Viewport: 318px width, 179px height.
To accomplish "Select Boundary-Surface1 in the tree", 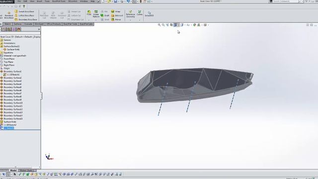I will tap(12, 72).
